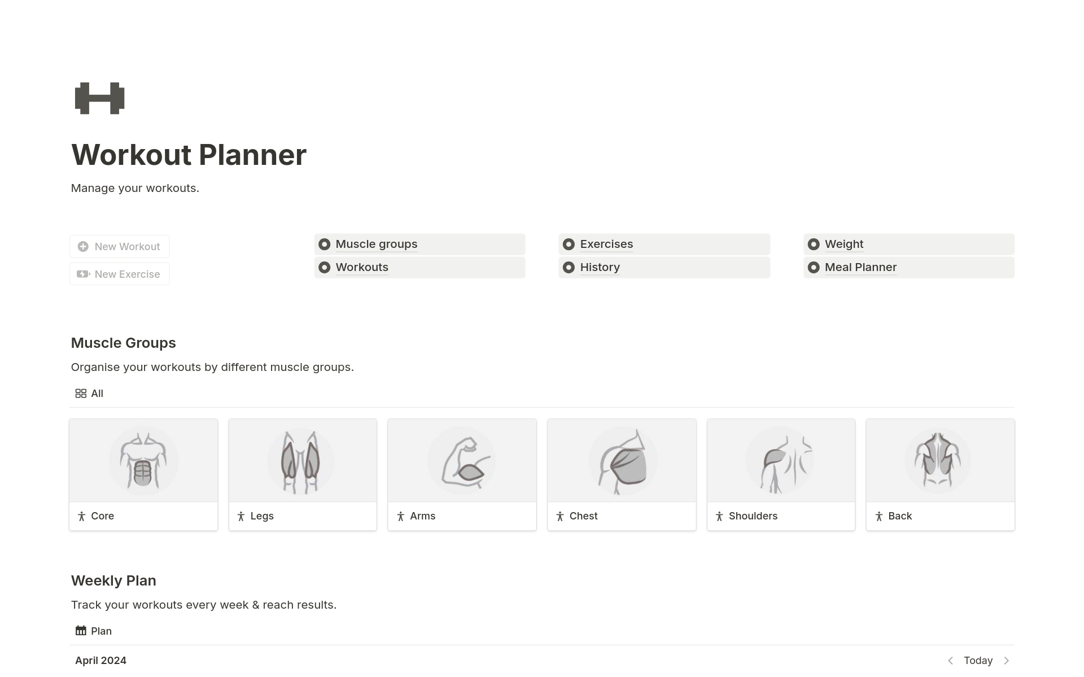Click the target icon beside Muscle groups
Viewport: 1084px width, 677px height.
[x=325, y=244]
